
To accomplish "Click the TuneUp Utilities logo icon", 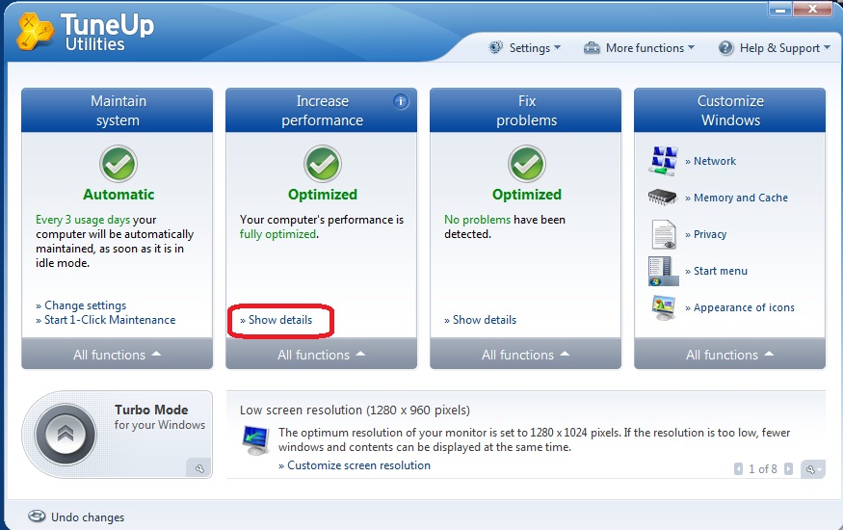I will tap(35, 32).
